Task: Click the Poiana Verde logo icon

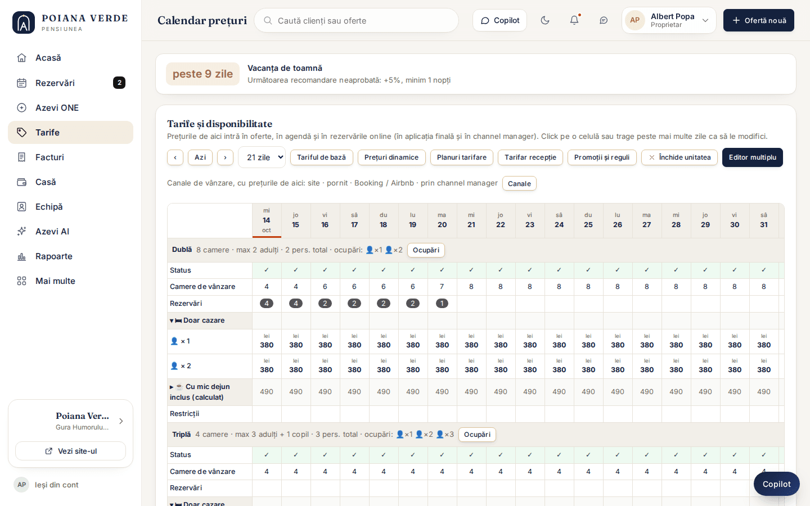Action: (x=24, y=22)
